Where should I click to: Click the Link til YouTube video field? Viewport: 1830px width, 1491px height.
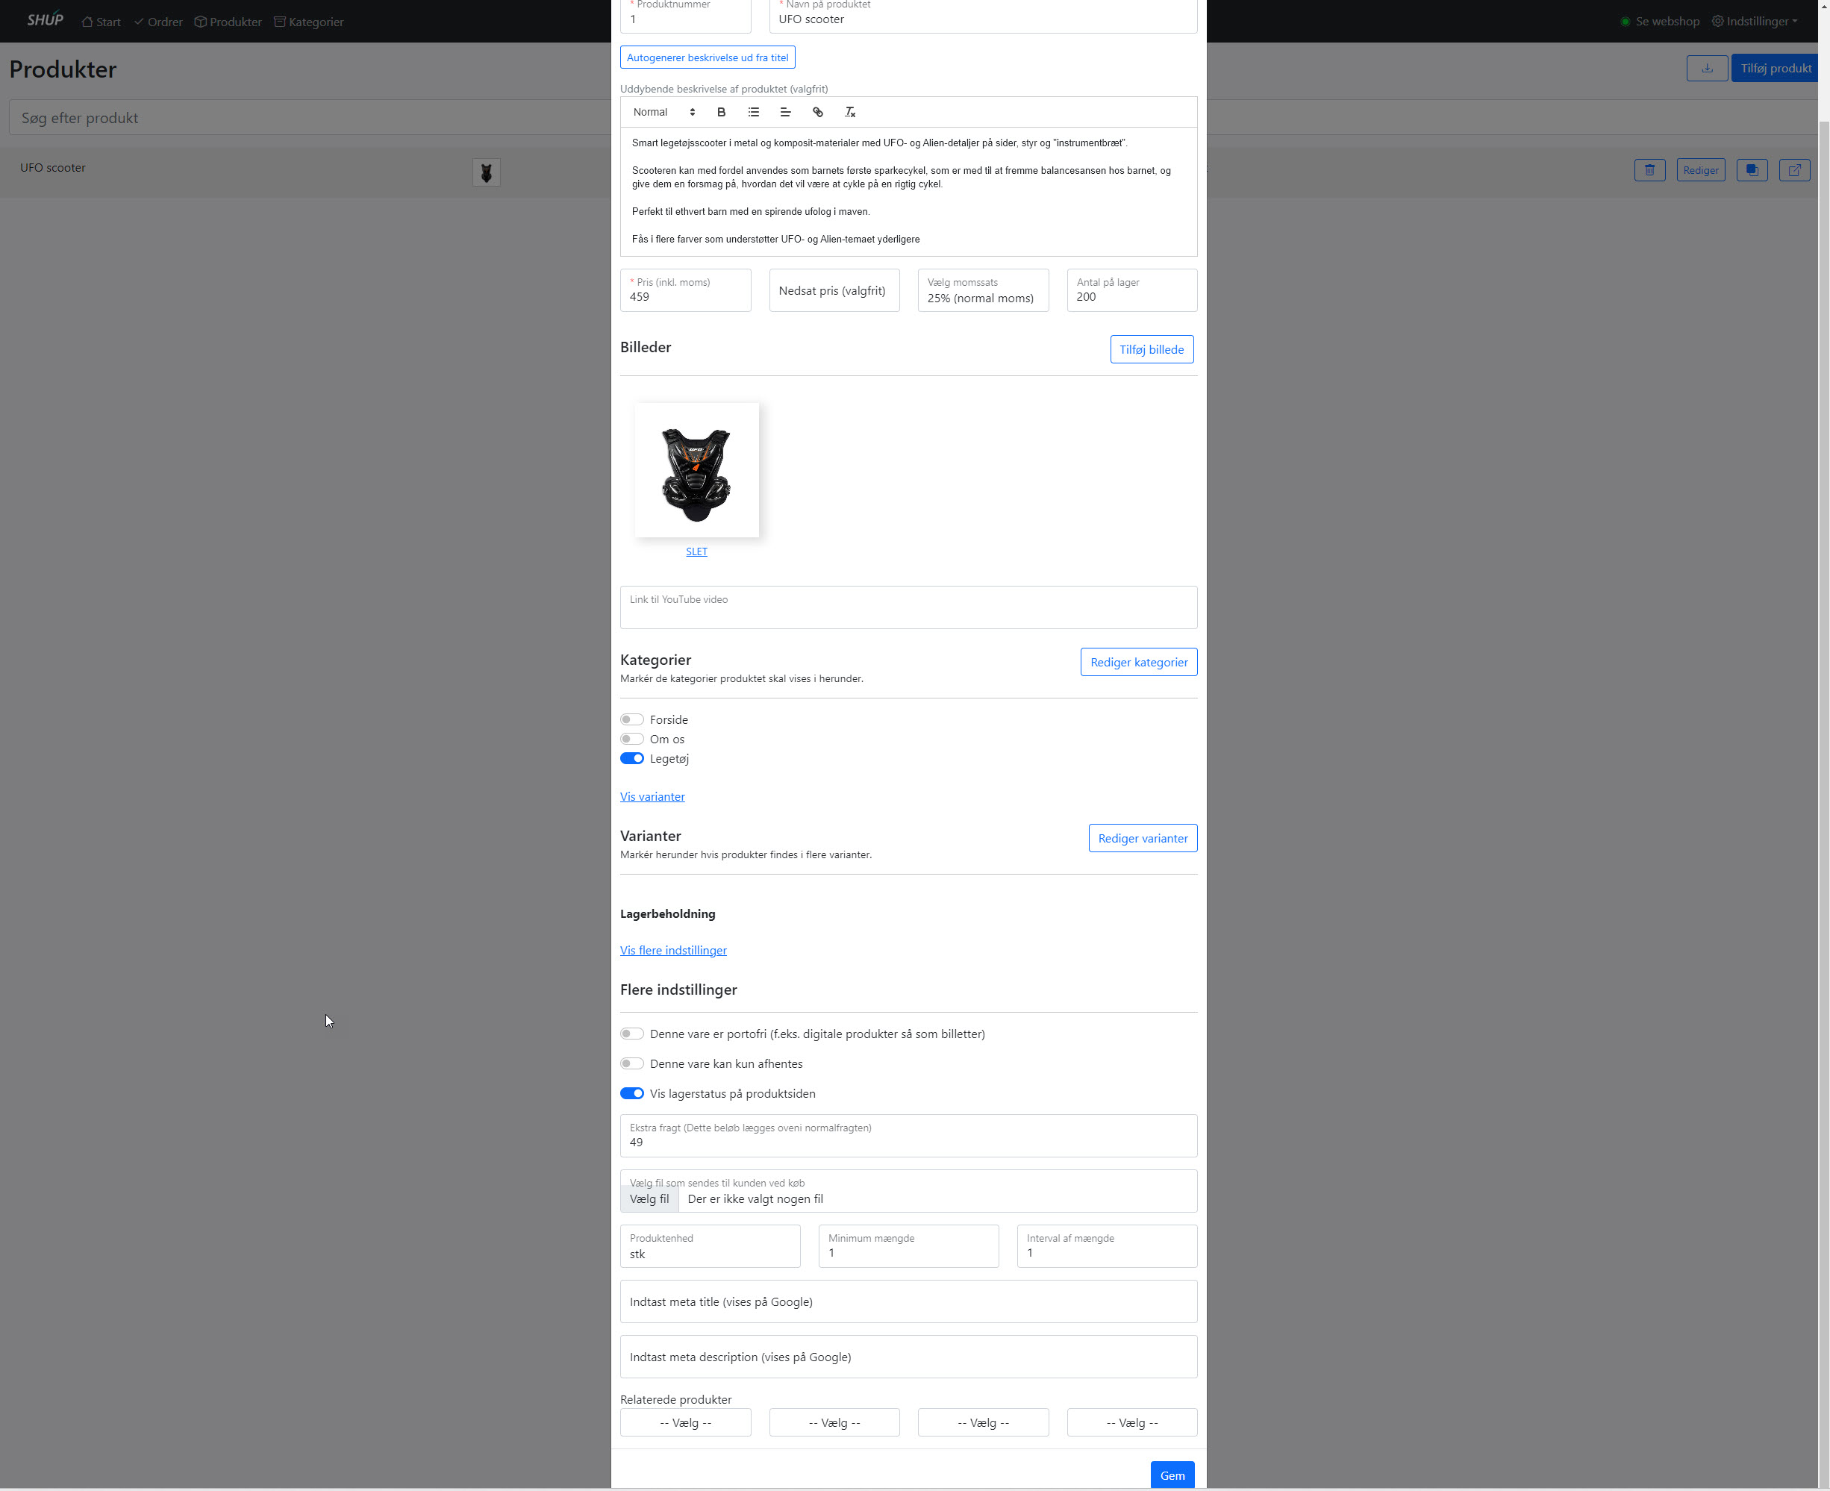(908, 607)
